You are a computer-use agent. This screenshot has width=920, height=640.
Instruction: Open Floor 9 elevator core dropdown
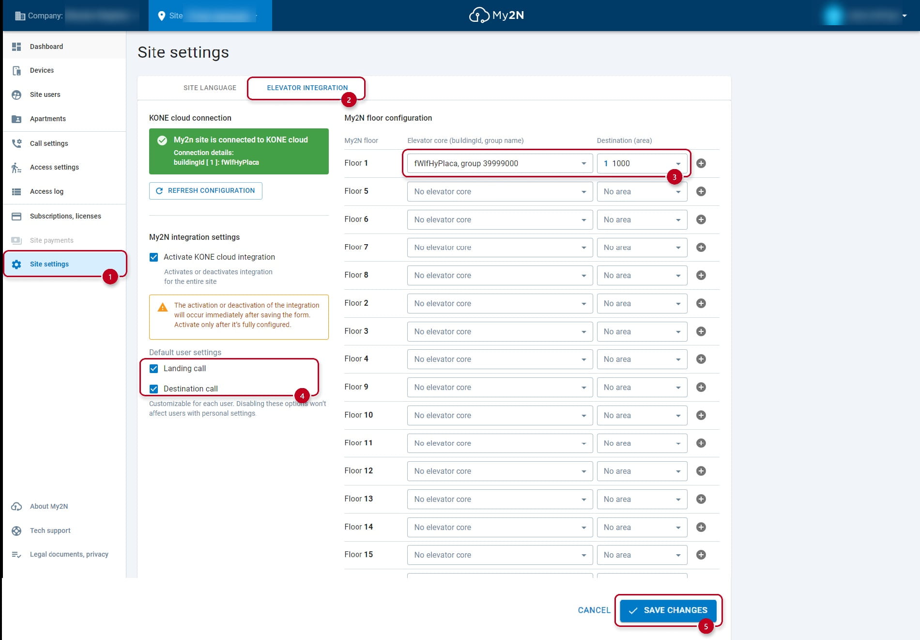coord(500,387)
